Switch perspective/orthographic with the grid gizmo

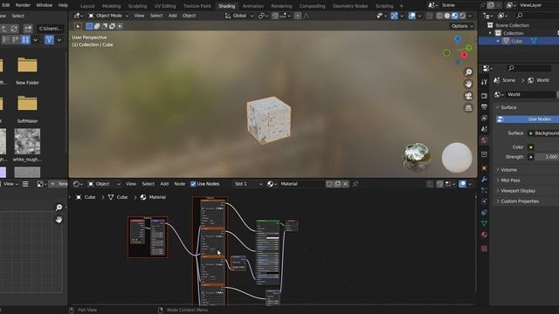pos(468,108)
